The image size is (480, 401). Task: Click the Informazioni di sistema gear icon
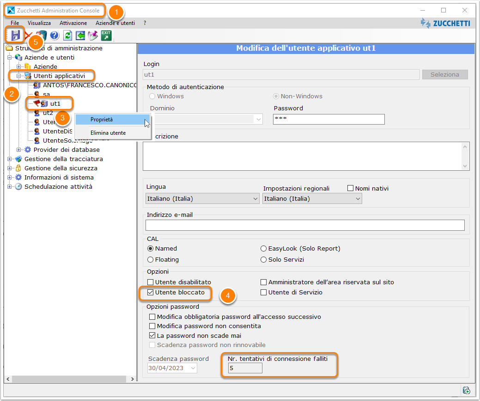18,177
